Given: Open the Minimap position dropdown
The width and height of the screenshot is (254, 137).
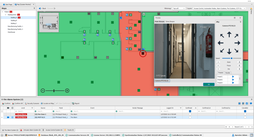Looking at the screenshot, I should click(179, 8).
